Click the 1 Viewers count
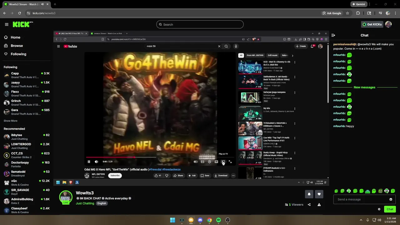The height and width of the screenshot is (225, 400). click(294, 205)
